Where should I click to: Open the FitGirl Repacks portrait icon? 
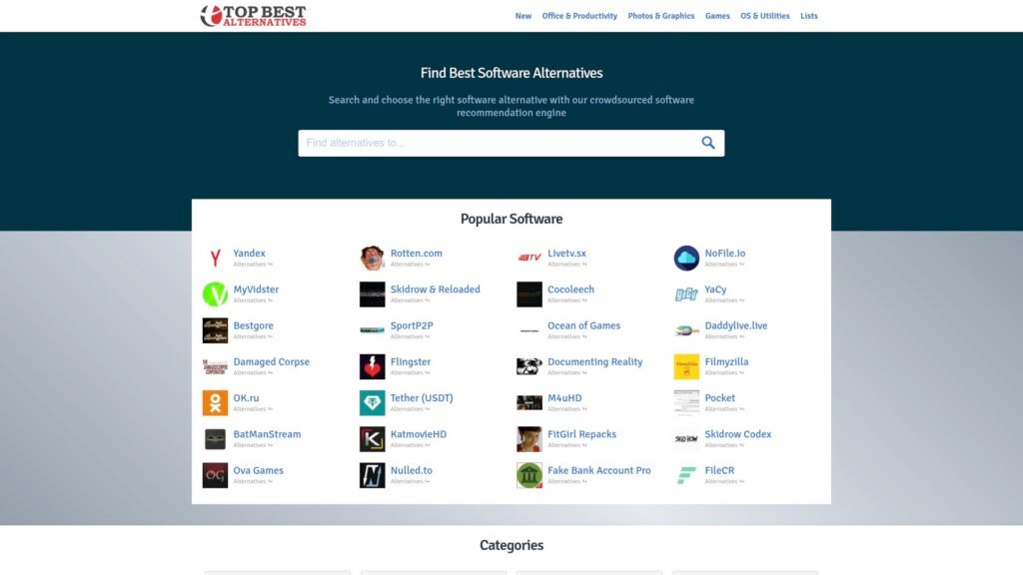(529, 439)
